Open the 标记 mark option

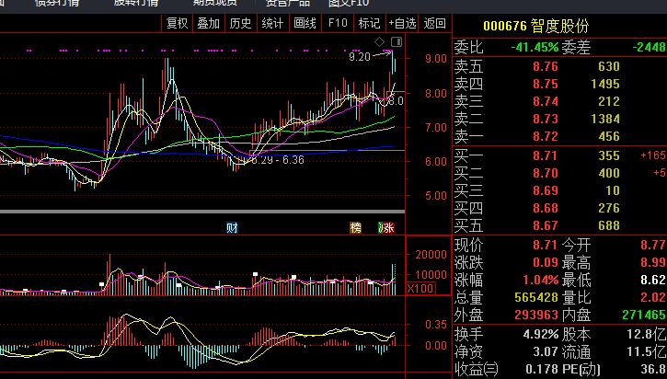point(369,23)
